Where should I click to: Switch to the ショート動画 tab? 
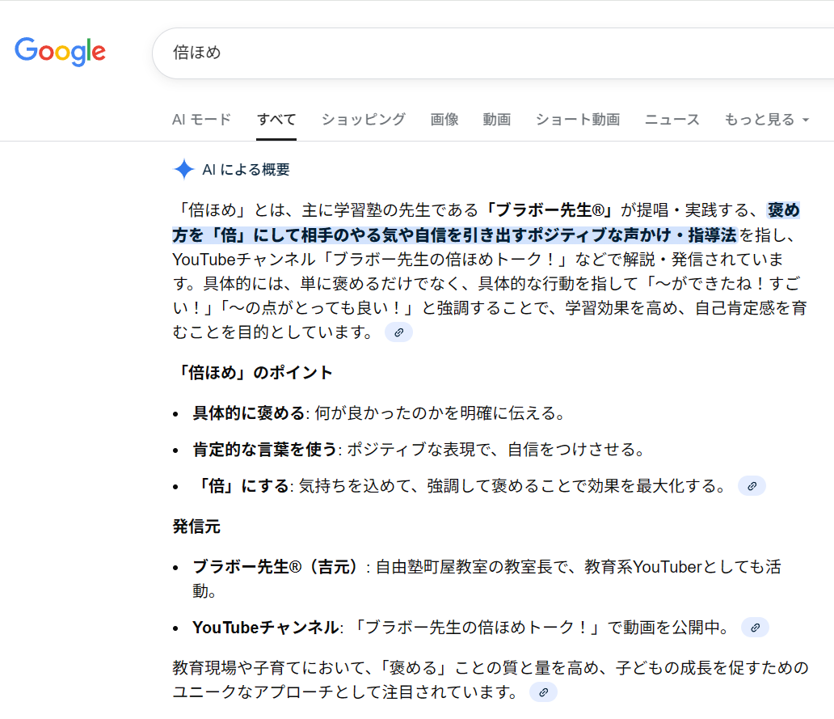coord(578,120)
